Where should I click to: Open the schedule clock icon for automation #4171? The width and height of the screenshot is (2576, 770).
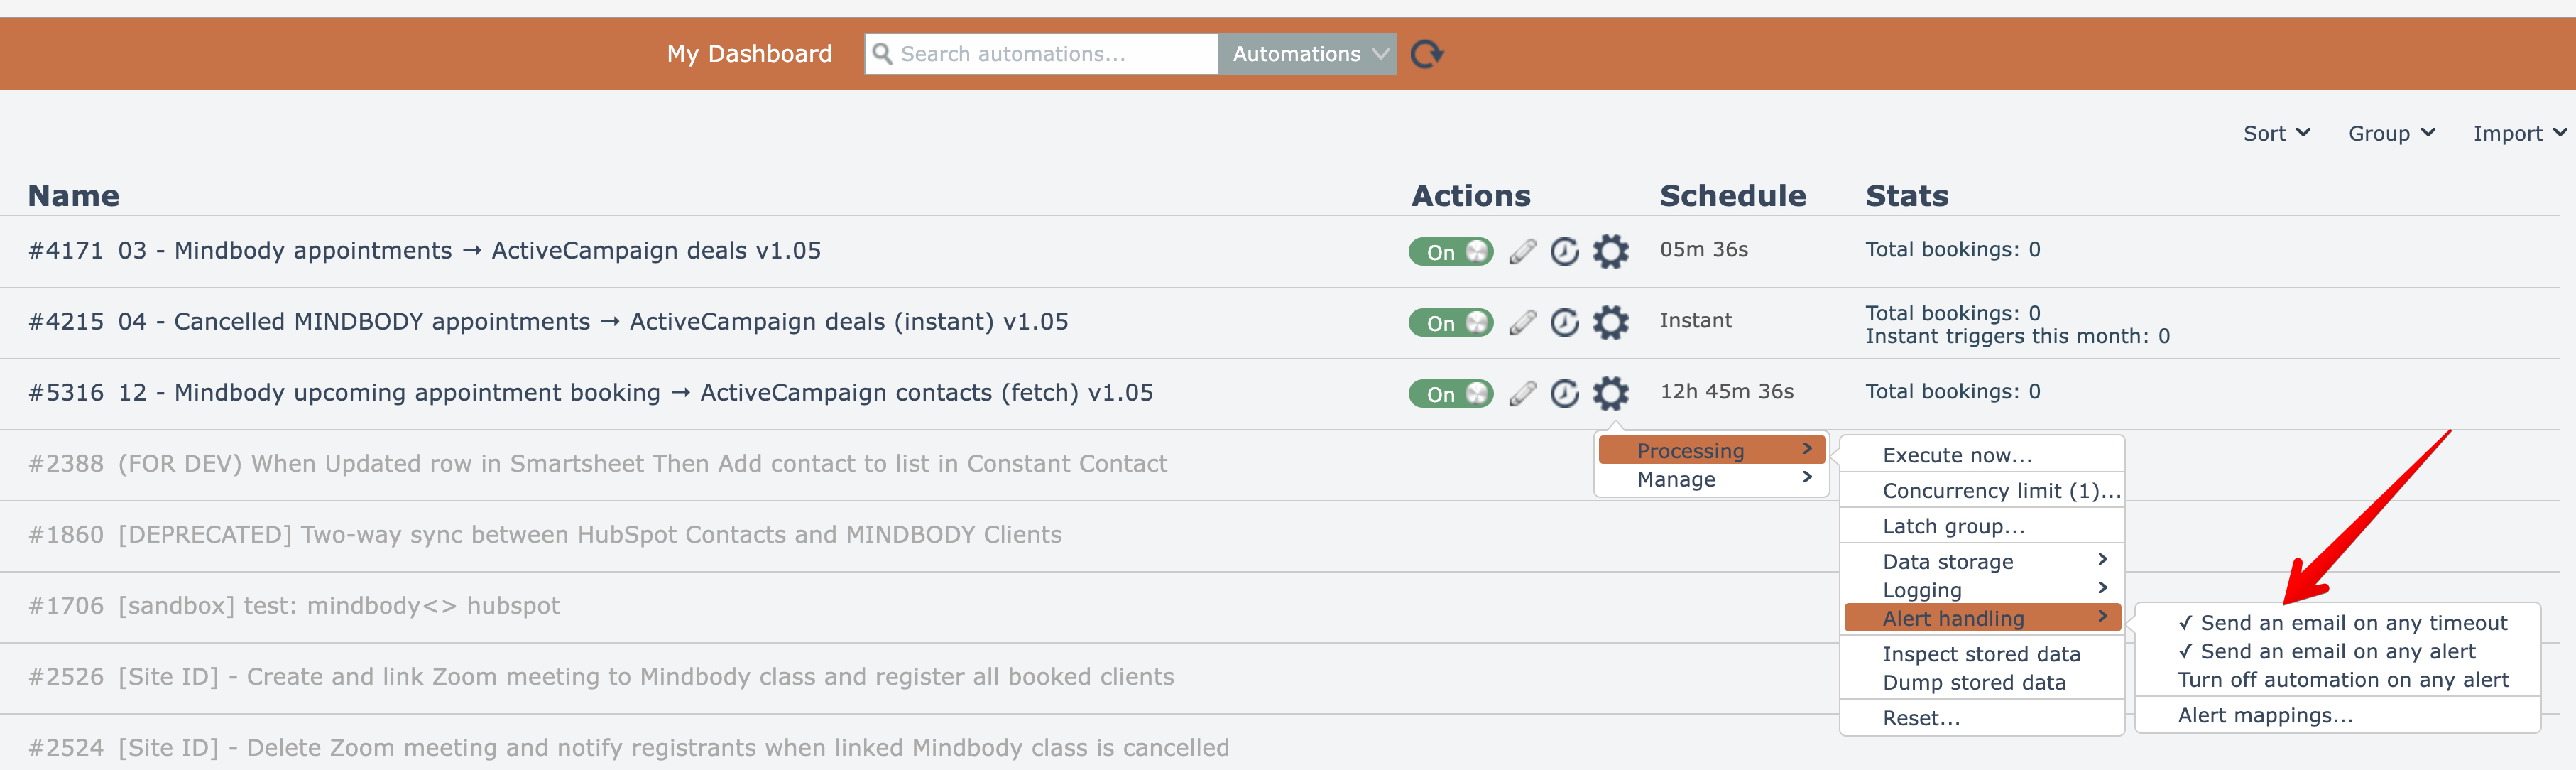pyautogui.click(x=1564, y=251)
